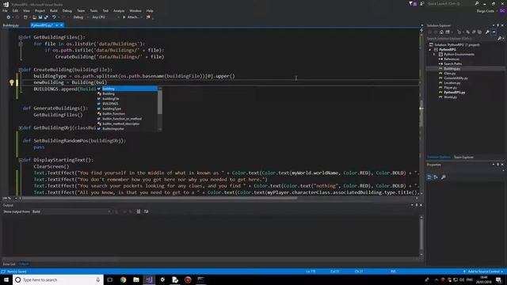Switch to the Error List tab
The image size is (507, 285).
click(x=9, y=264)
